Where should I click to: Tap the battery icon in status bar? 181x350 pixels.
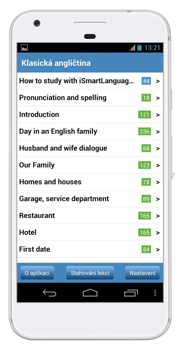pos(140,48)
